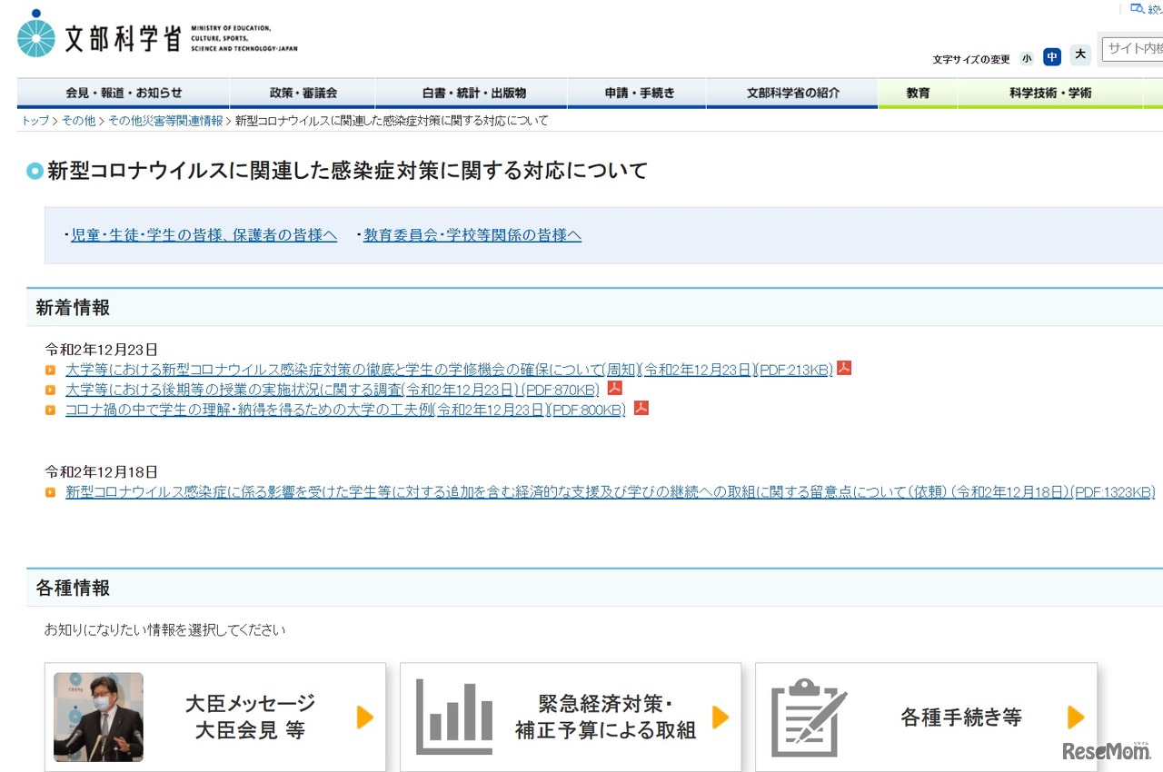Open link 教育委員会・学校等関係の皆様へ
The height and width of the screenshot is (772, 1163).
[472, 235]
